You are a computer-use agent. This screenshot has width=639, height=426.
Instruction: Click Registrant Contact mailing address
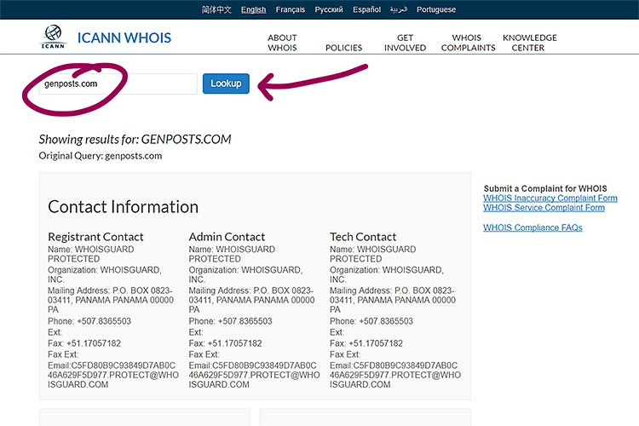pos(111,300)
